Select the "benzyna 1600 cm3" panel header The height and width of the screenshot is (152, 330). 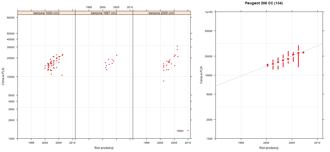tap(46, 13)
